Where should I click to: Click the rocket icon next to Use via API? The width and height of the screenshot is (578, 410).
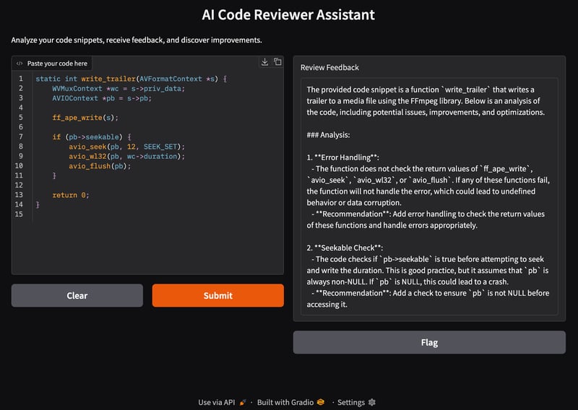[243, 402]
